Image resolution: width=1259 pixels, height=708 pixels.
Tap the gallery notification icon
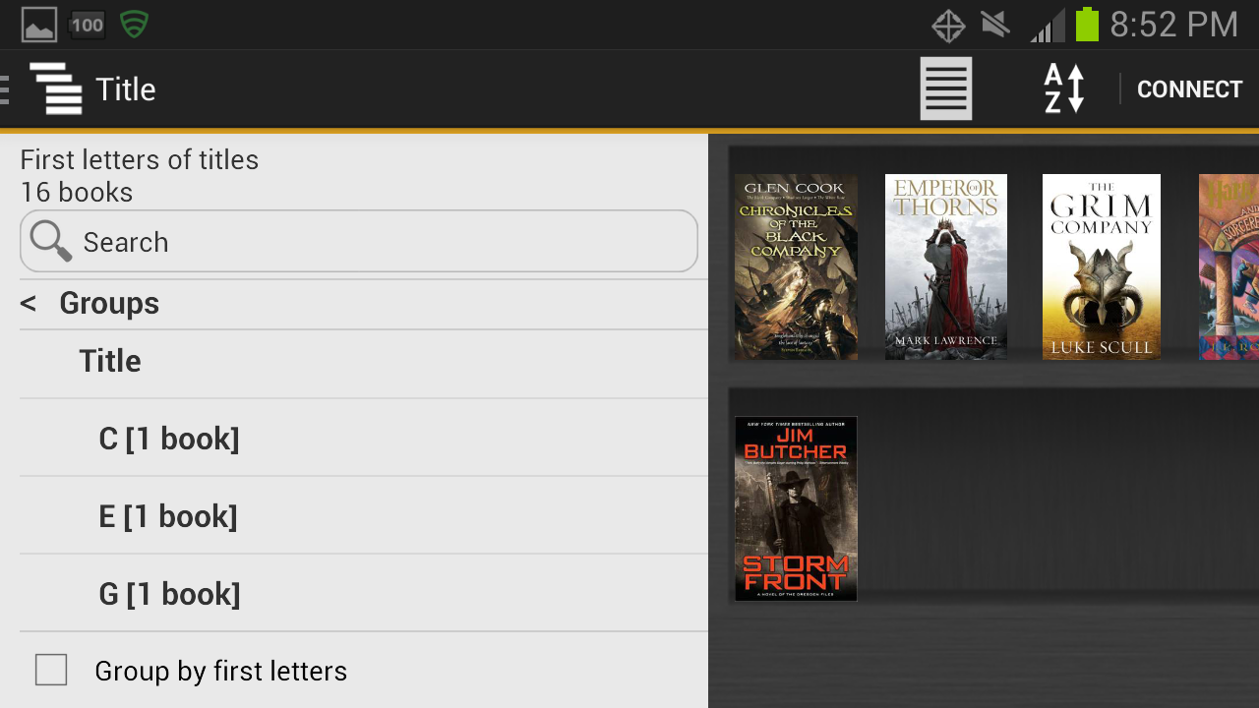[x=39, y=25]
